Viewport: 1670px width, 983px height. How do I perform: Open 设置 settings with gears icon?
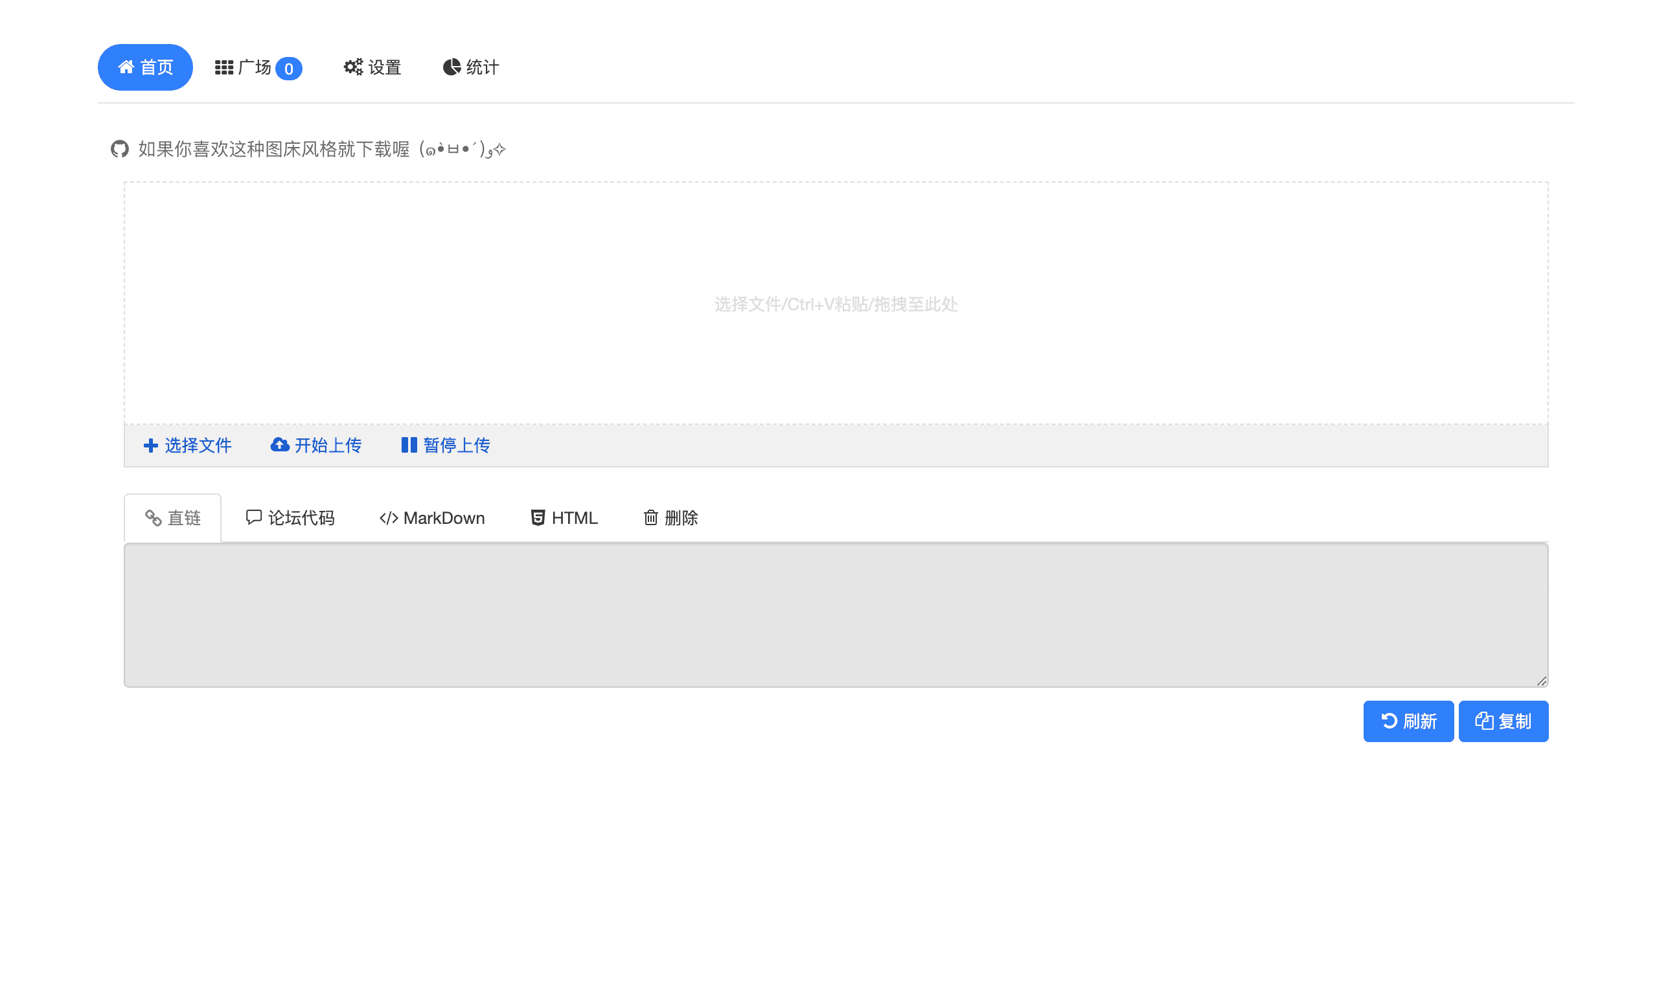(372, 67)
